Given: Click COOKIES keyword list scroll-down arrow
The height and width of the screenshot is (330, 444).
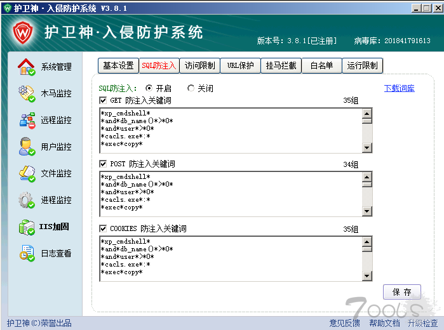Looking at the screenshot, I should [x=367, y=275].
